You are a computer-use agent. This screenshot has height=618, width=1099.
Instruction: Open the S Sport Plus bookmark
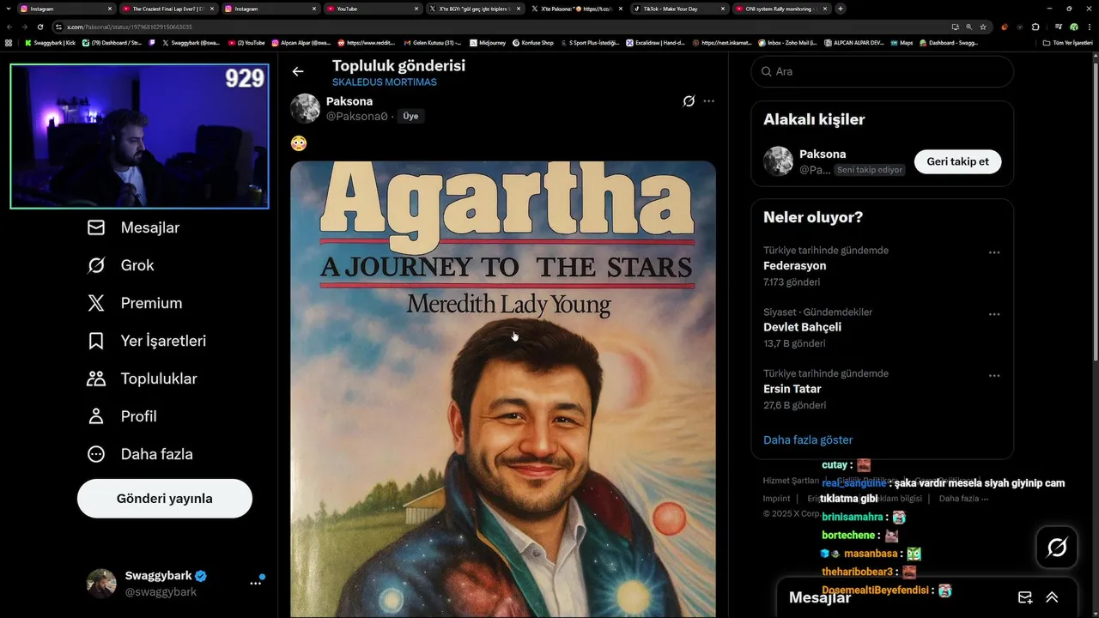(x=590, y=42)
